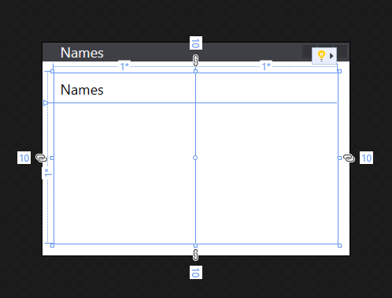
Task: Click the right margin value 10
Action: (366, 158)
